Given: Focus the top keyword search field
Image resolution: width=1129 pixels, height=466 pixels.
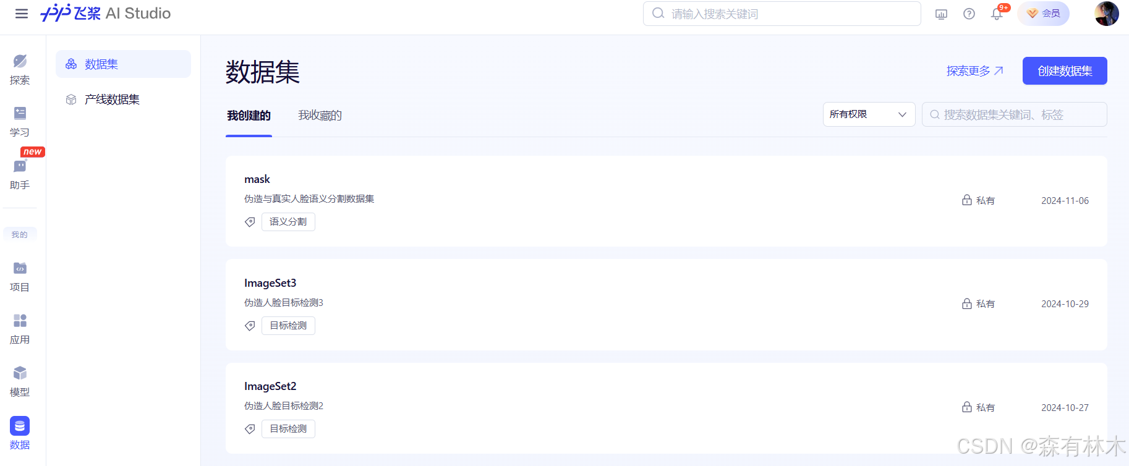Looking at the screenshot, I should (x=782, y=14).
